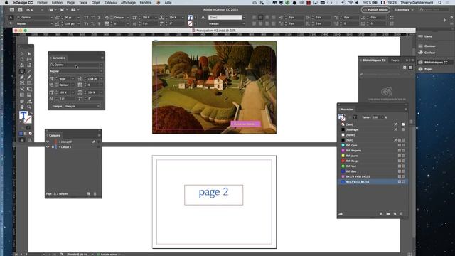This screenshot has width=455, height=256.
Task: Select the Rectangle Frame tool
Action: pos(22,83)
